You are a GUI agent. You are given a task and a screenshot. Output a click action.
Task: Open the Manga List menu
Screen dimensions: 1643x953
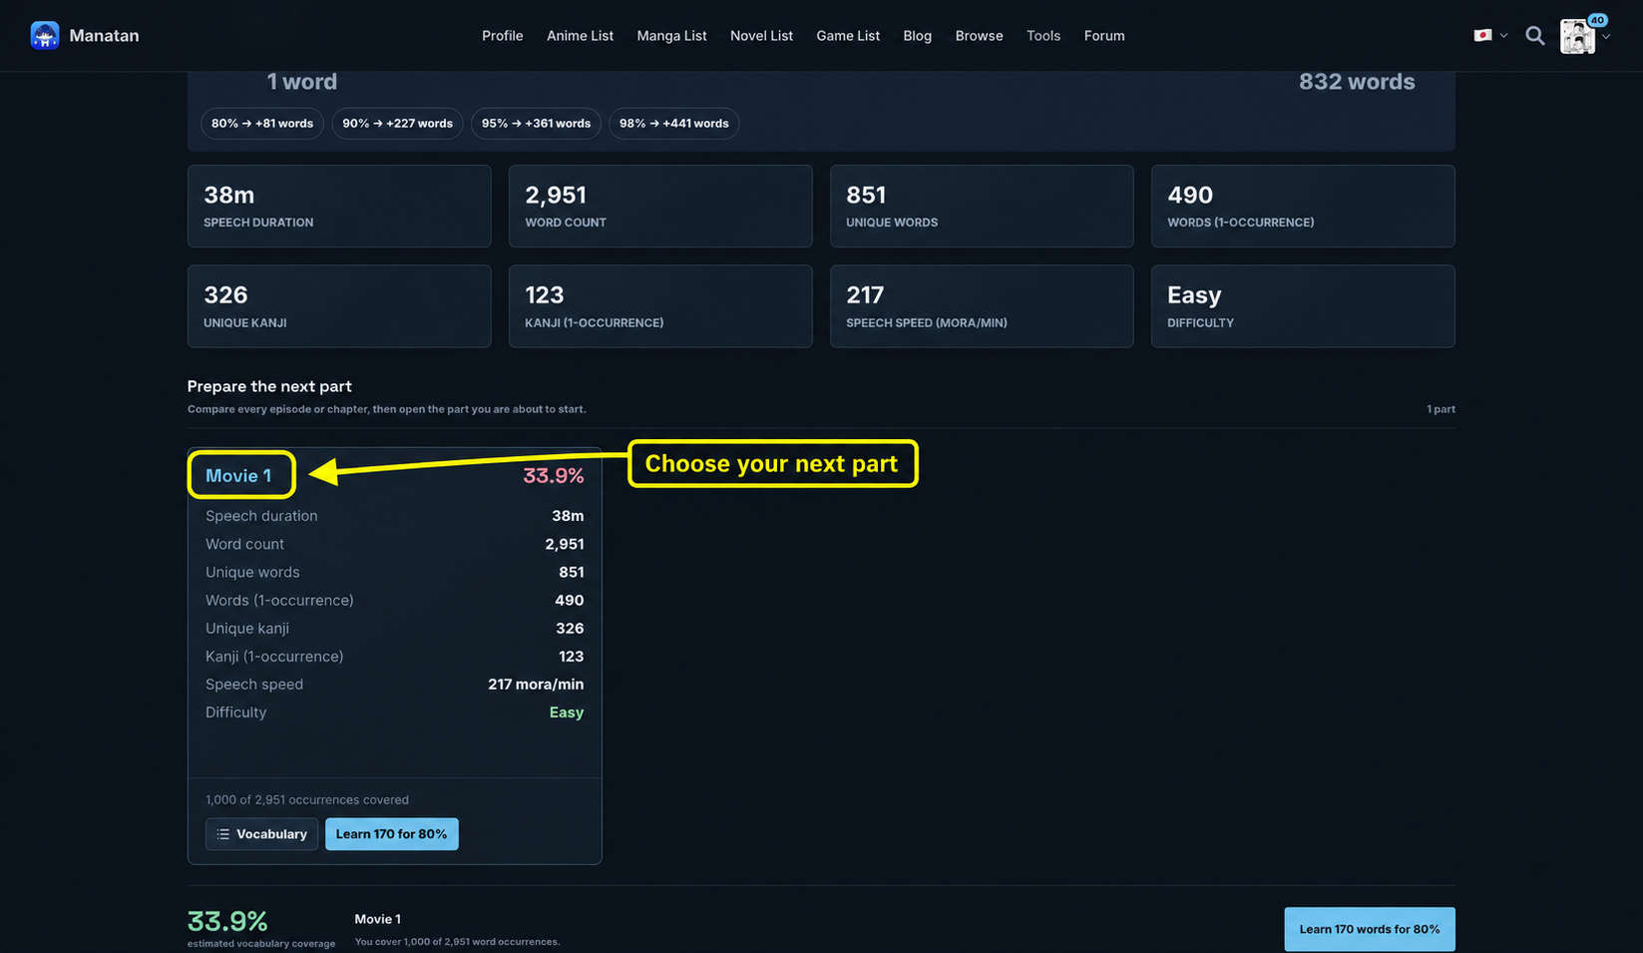[x=671, y=36]
